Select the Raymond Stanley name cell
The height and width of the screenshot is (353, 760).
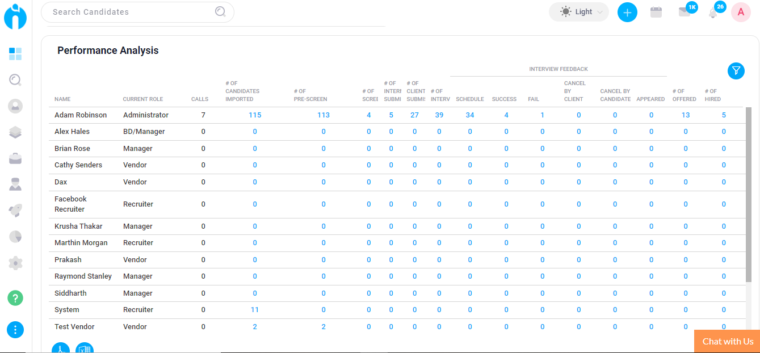[x=83, y=276]
